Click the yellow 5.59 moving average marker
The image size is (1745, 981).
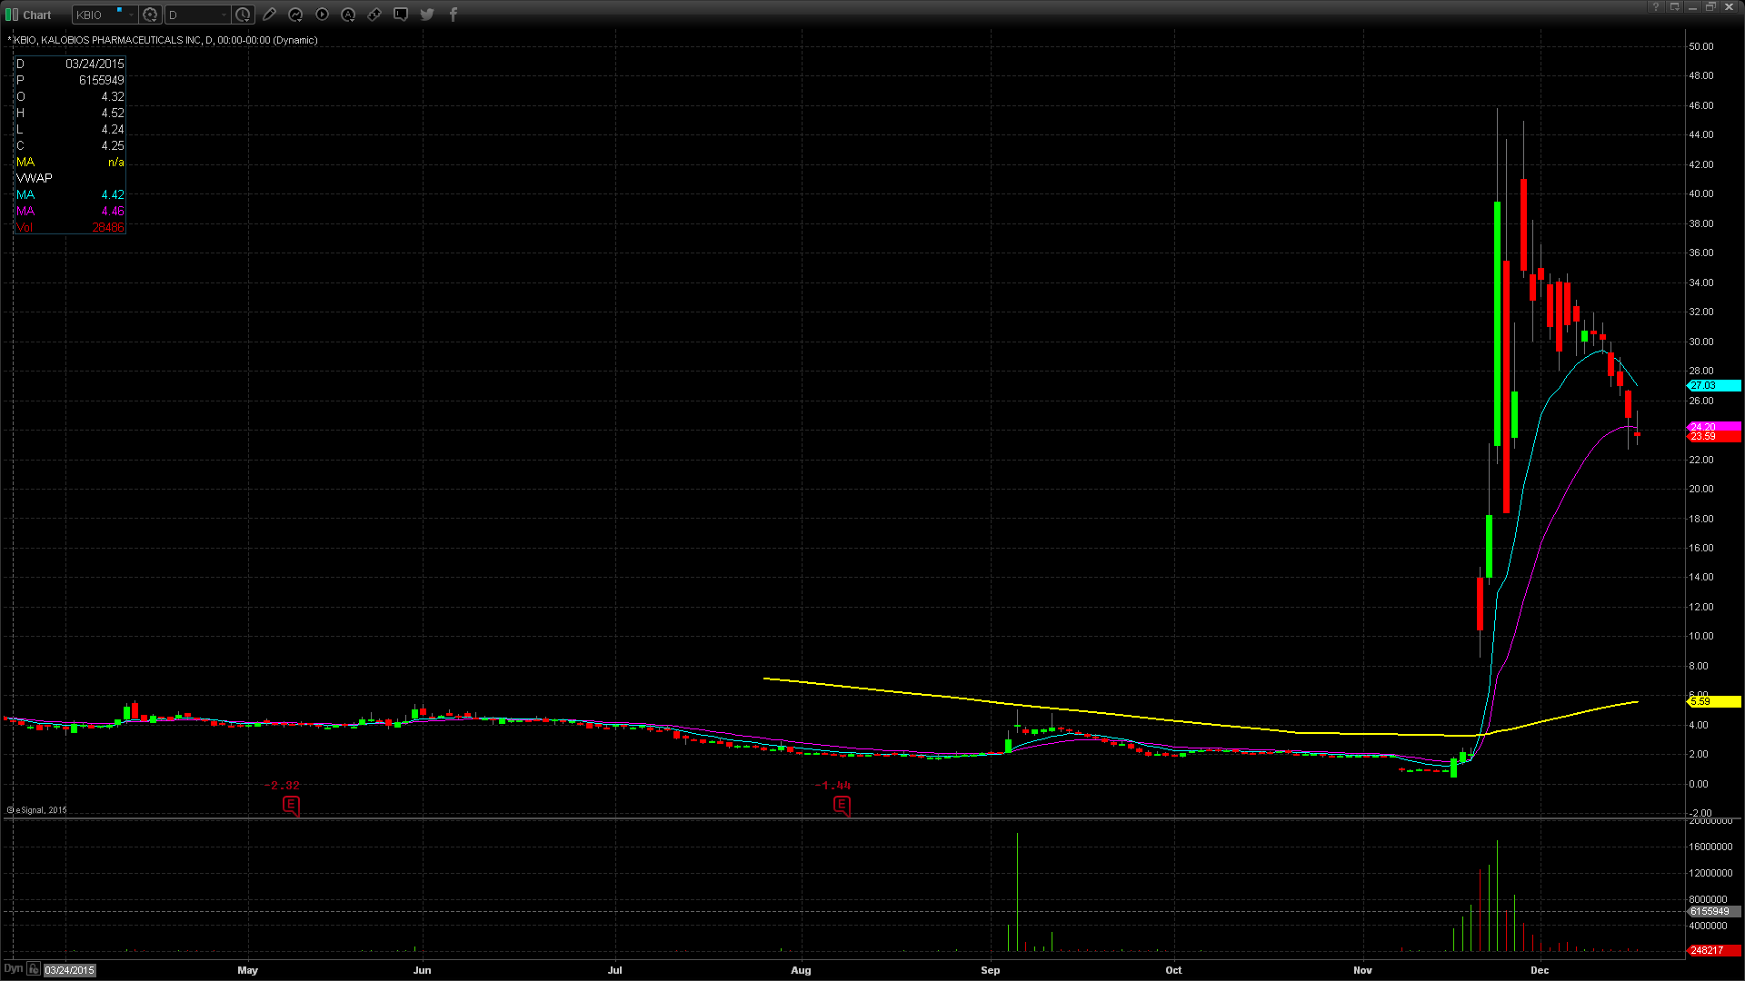(x=1714, y=702)
